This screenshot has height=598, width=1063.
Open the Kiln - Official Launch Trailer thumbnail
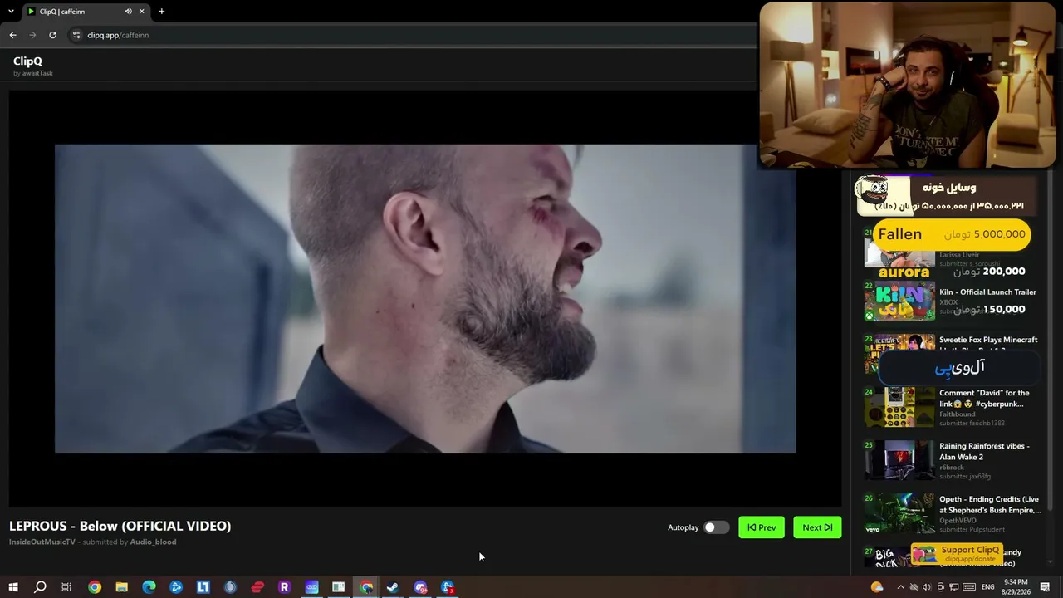[899, 301]
